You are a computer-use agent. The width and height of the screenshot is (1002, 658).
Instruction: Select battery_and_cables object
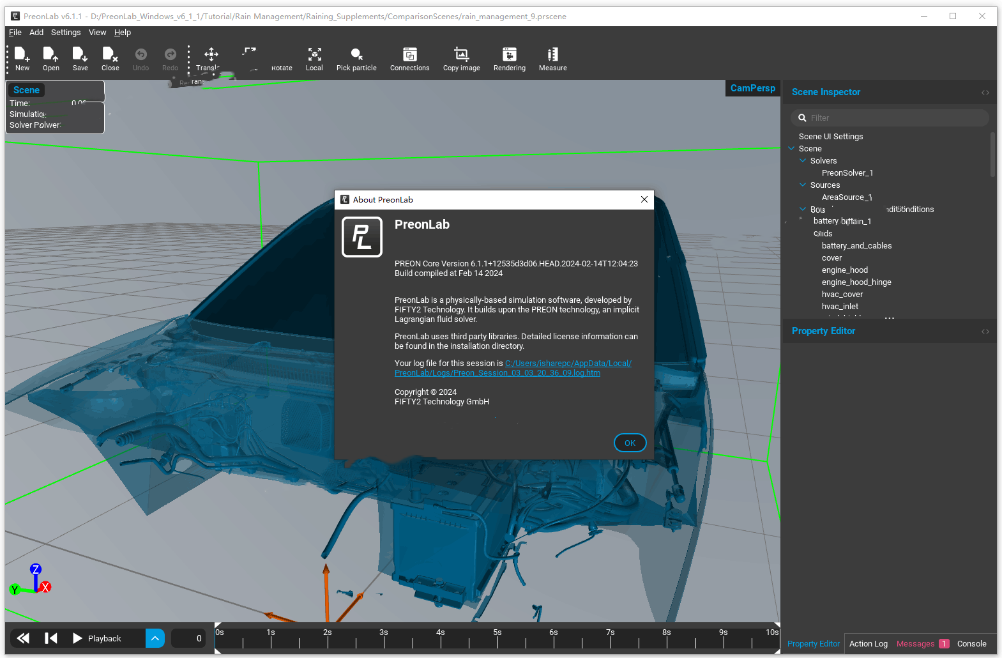tap(857, 246)
